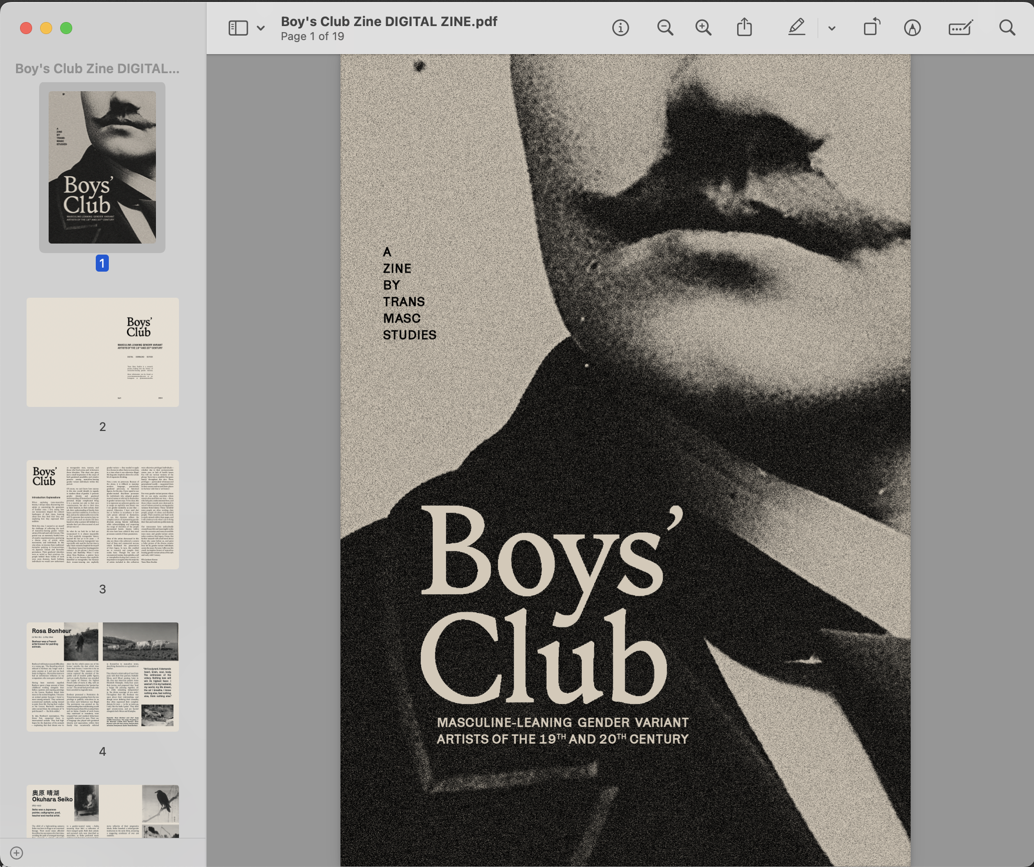Open the fill-and-sign form tool
1034x867 pixels.
pos(960,28)
